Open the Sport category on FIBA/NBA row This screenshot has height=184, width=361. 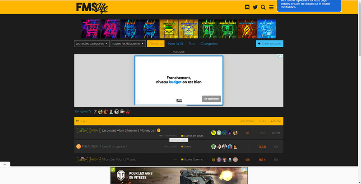pos(186,147)
